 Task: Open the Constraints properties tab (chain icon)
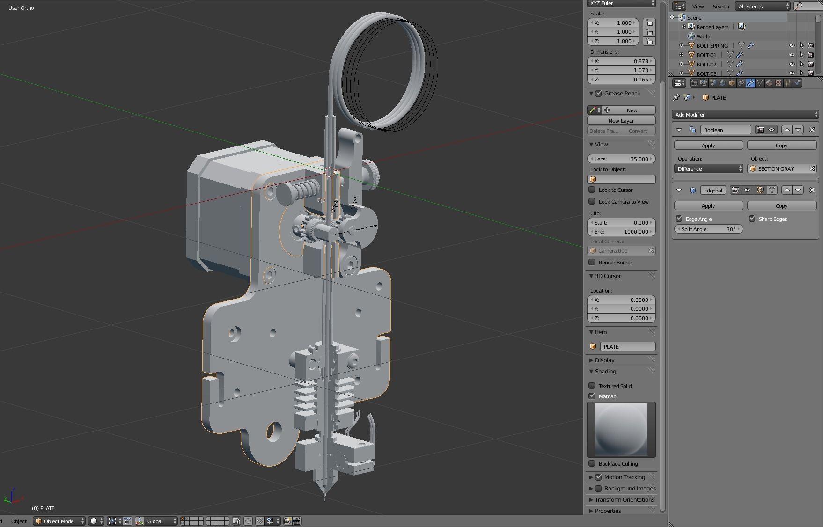741,83
